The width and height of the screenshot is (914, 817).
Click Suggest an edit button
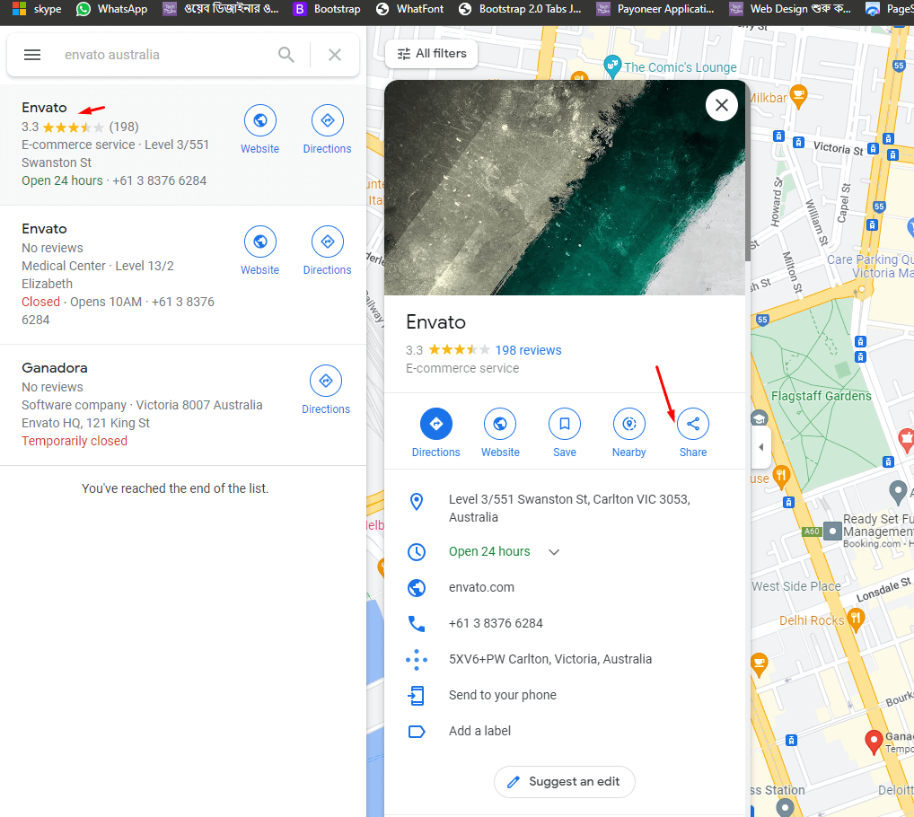[x=564, y=782]
